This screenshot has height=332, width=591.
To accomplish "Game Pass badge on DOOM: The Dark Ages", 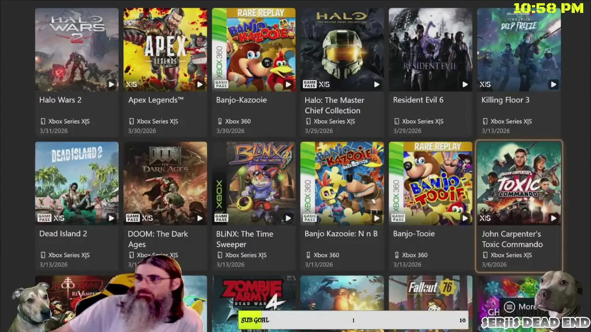I will click(x=133, y=218).
